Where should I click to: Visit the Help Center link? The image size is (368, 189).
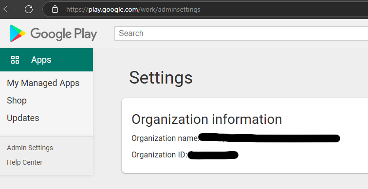(25, 162)
